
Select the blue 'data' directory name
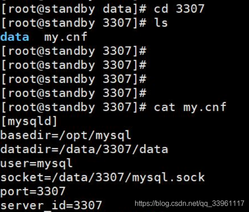tap(14, 37)
